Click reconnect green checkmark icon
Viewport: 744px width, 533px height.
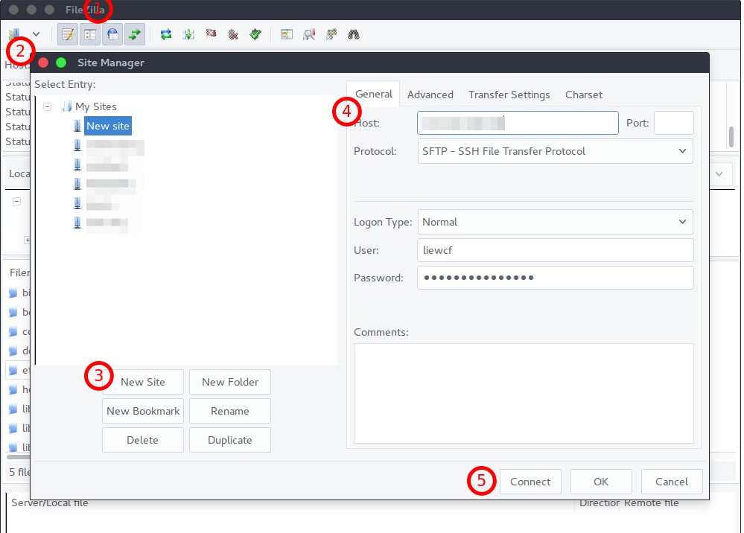click(255, 34)
